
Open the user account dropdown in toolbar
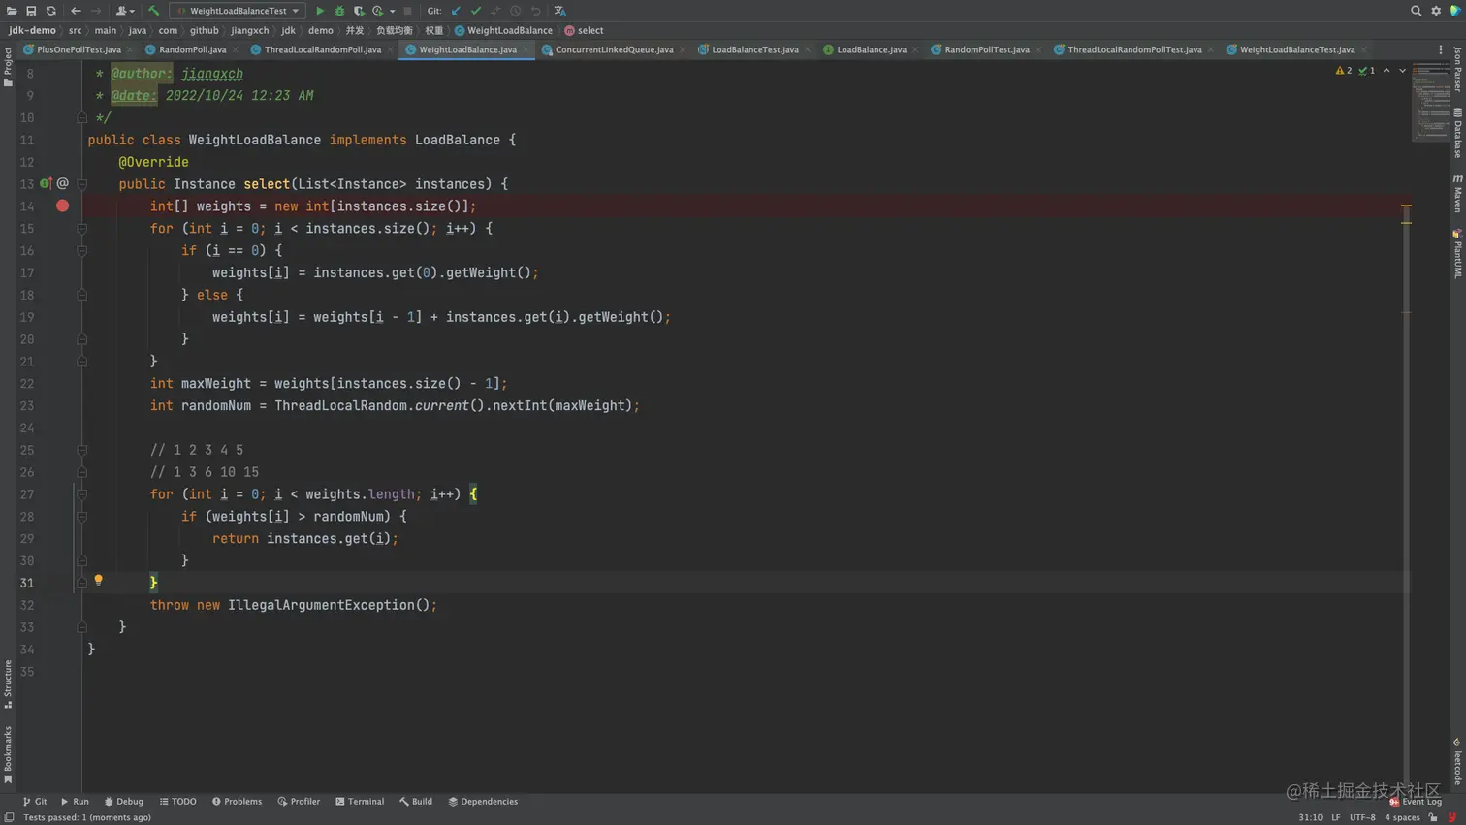pyautogui.click(x=125, y=11)
